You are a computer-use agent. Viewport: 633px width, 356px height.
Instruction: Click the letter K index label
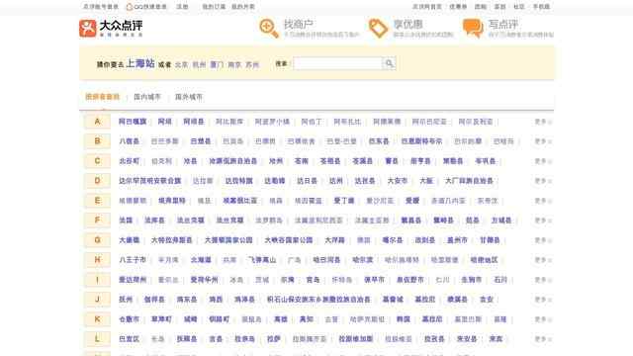[97, 319]
